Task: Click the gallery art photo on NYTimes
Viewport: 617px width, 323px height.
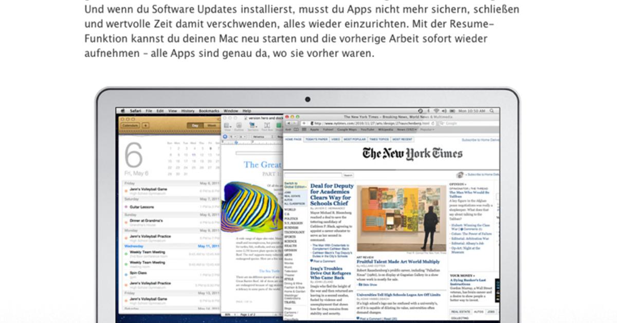Action: point(402,218)
